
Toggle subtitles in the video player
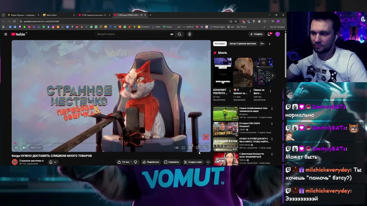(x=183, y=148)
